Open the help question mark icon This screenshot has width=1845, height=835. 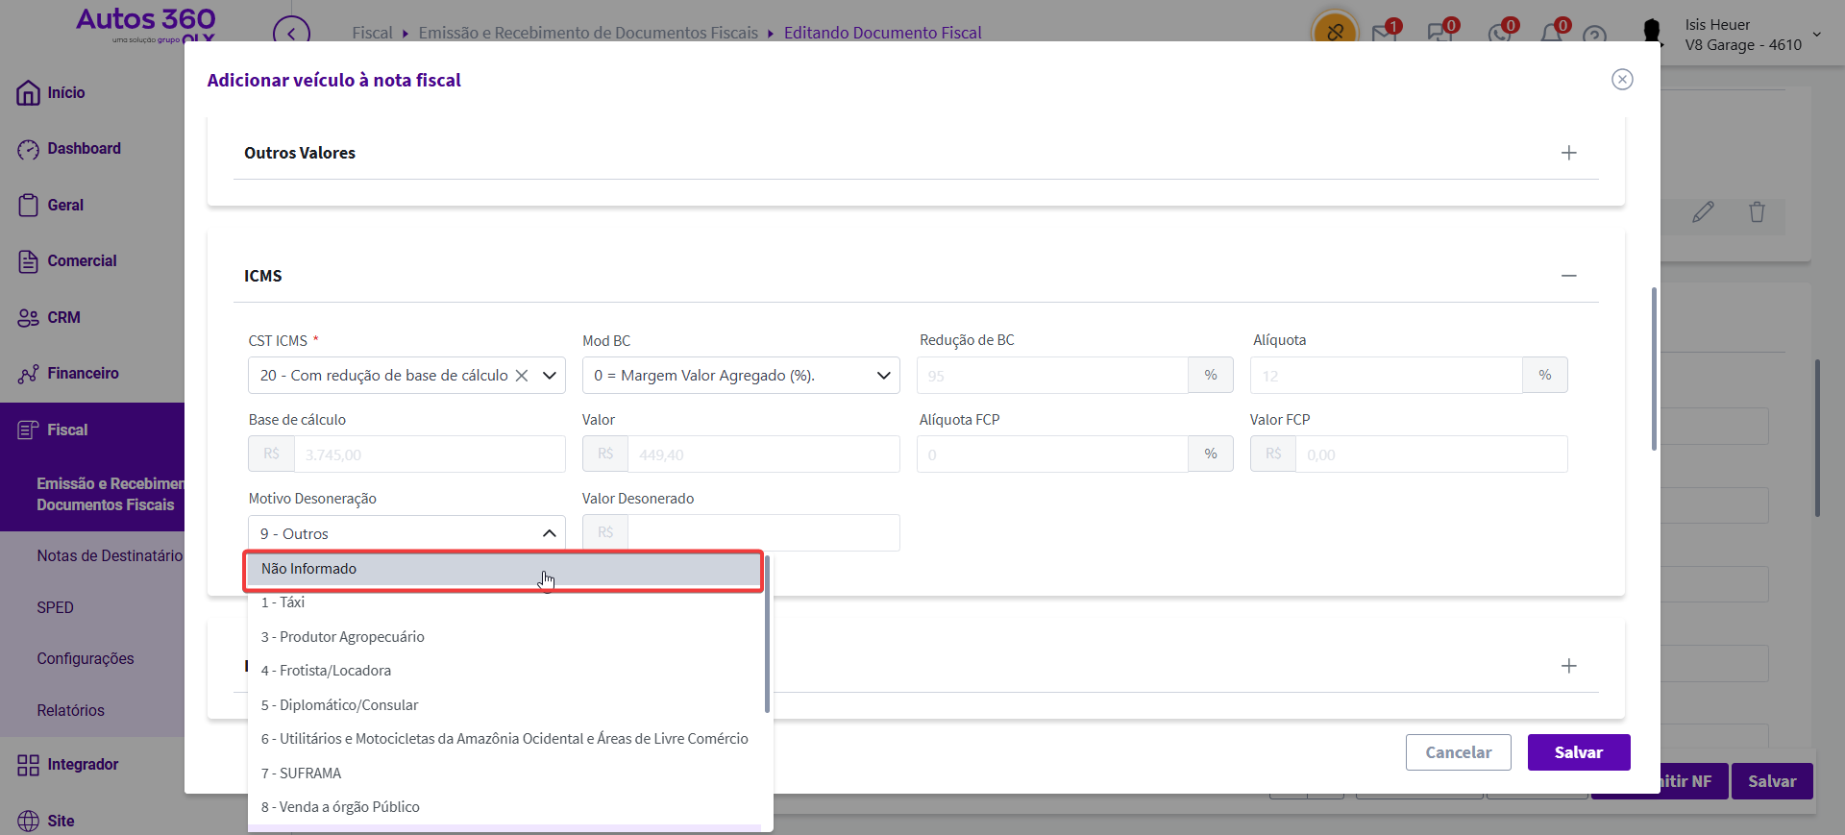pos(1594,37)
